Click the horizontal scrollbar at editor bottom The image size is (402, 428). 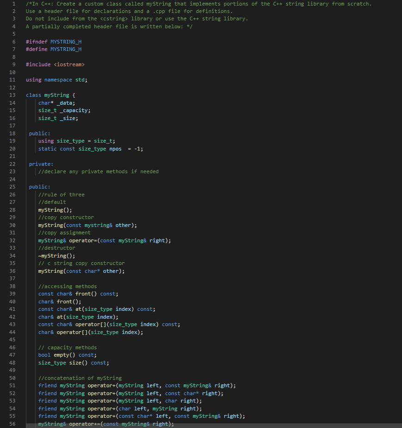point(214,426)
